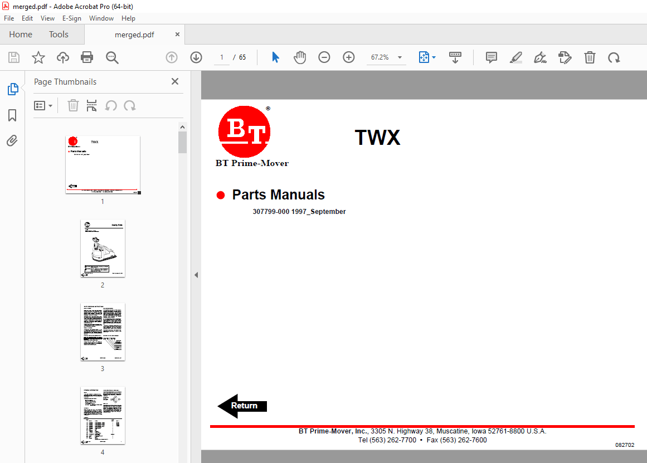Close the Page Thumbnails panel
This screenshot has height=463, width=647.
175,81
